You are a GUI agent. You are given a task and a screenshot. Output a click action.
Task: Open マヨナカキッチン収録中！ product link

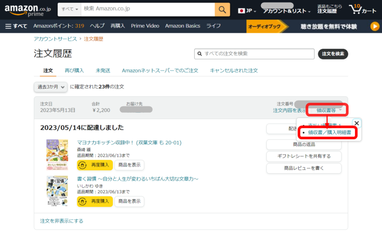coord(129,143)
